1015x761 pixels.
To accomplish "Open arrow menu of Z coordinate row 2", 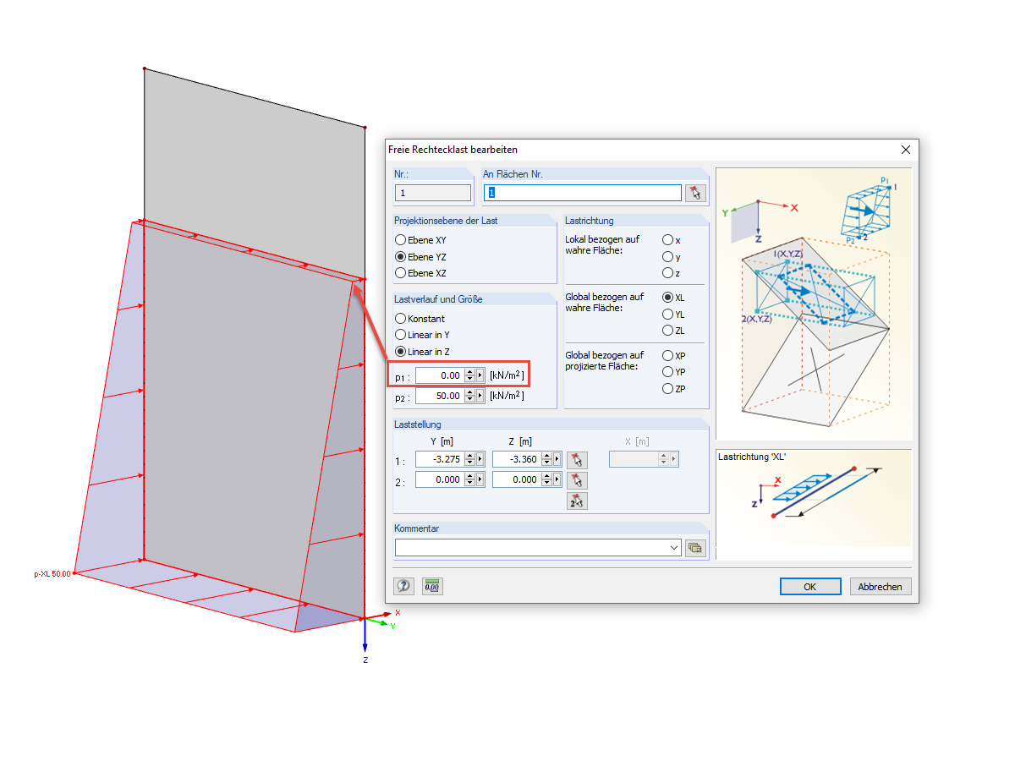I will (557, 479).
